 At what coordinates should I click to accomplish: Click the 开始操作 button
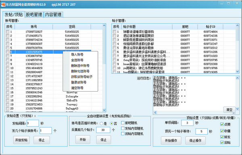[171, 141]
